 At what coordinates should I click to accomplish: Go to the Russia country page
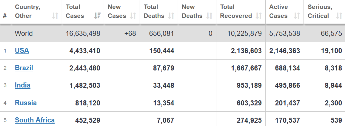tap(26, 103)
